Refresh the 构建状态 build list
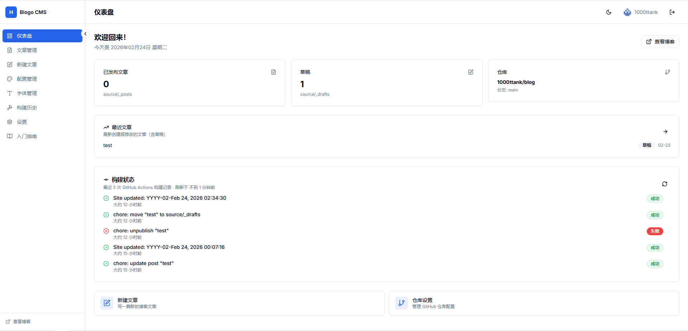688x331 pixels. (665, 184)
